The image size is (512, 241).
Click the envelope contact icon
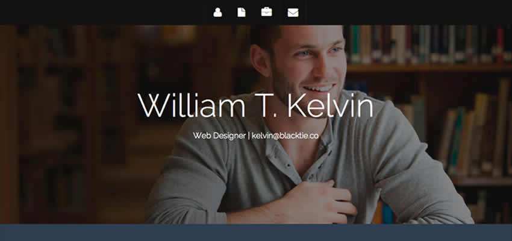[293, 13]
